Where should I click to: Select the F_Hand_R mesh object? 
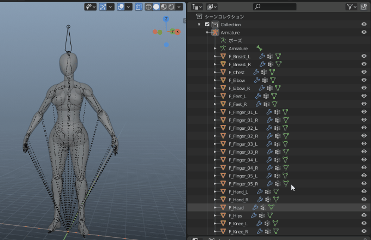pos(238,200)
